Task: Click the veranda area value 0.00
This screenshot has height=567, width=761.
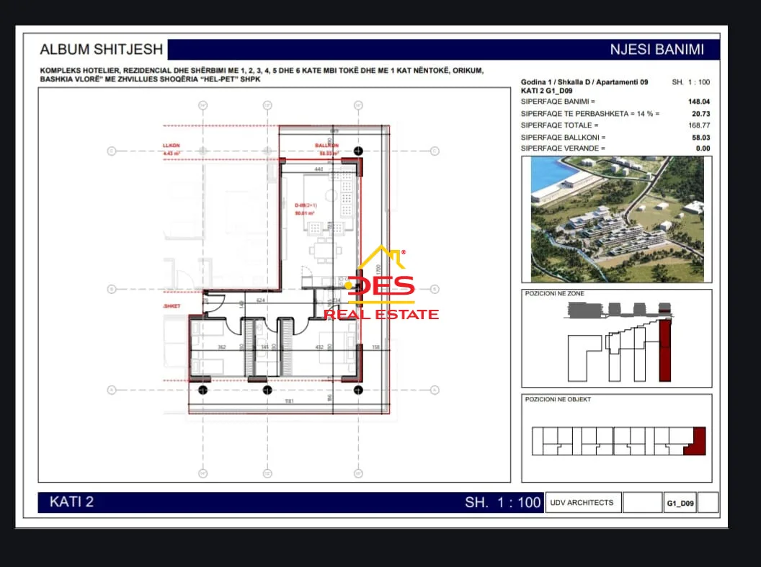Action: coord(703,148)
